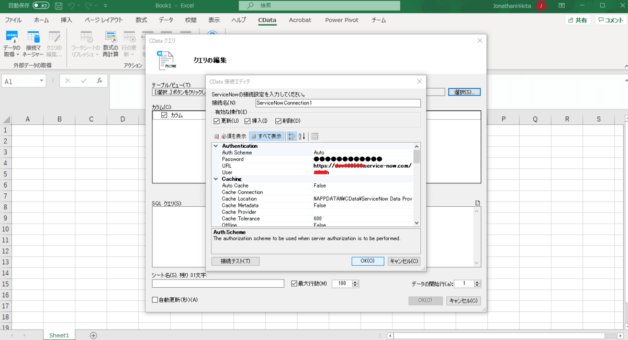The image size is (628, 340).
Task: Click the 選択(S)... button in query dialog
Action: click(x=464, y=92)
